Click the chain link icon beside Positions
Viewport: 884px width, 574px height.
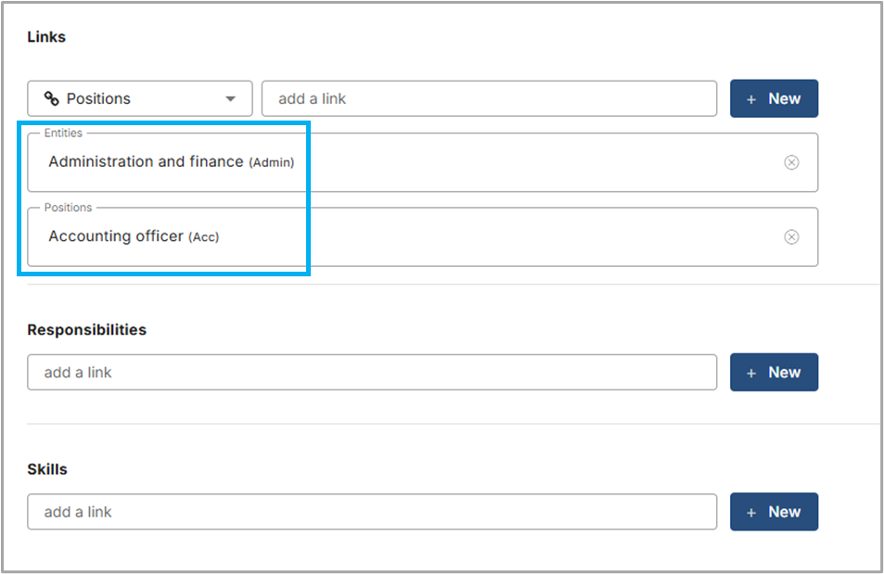pos(52,98)
